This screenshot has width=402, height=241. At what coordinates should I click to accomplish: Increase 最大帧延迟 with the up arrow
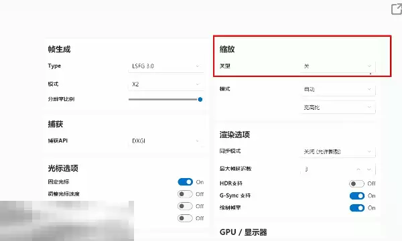pyautogui.click(x=358, y=169)
